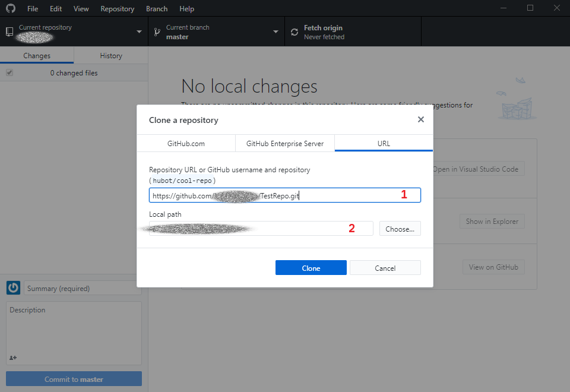Click the Commit to master button
Screen dimensions: 570x392
(74, 379)
